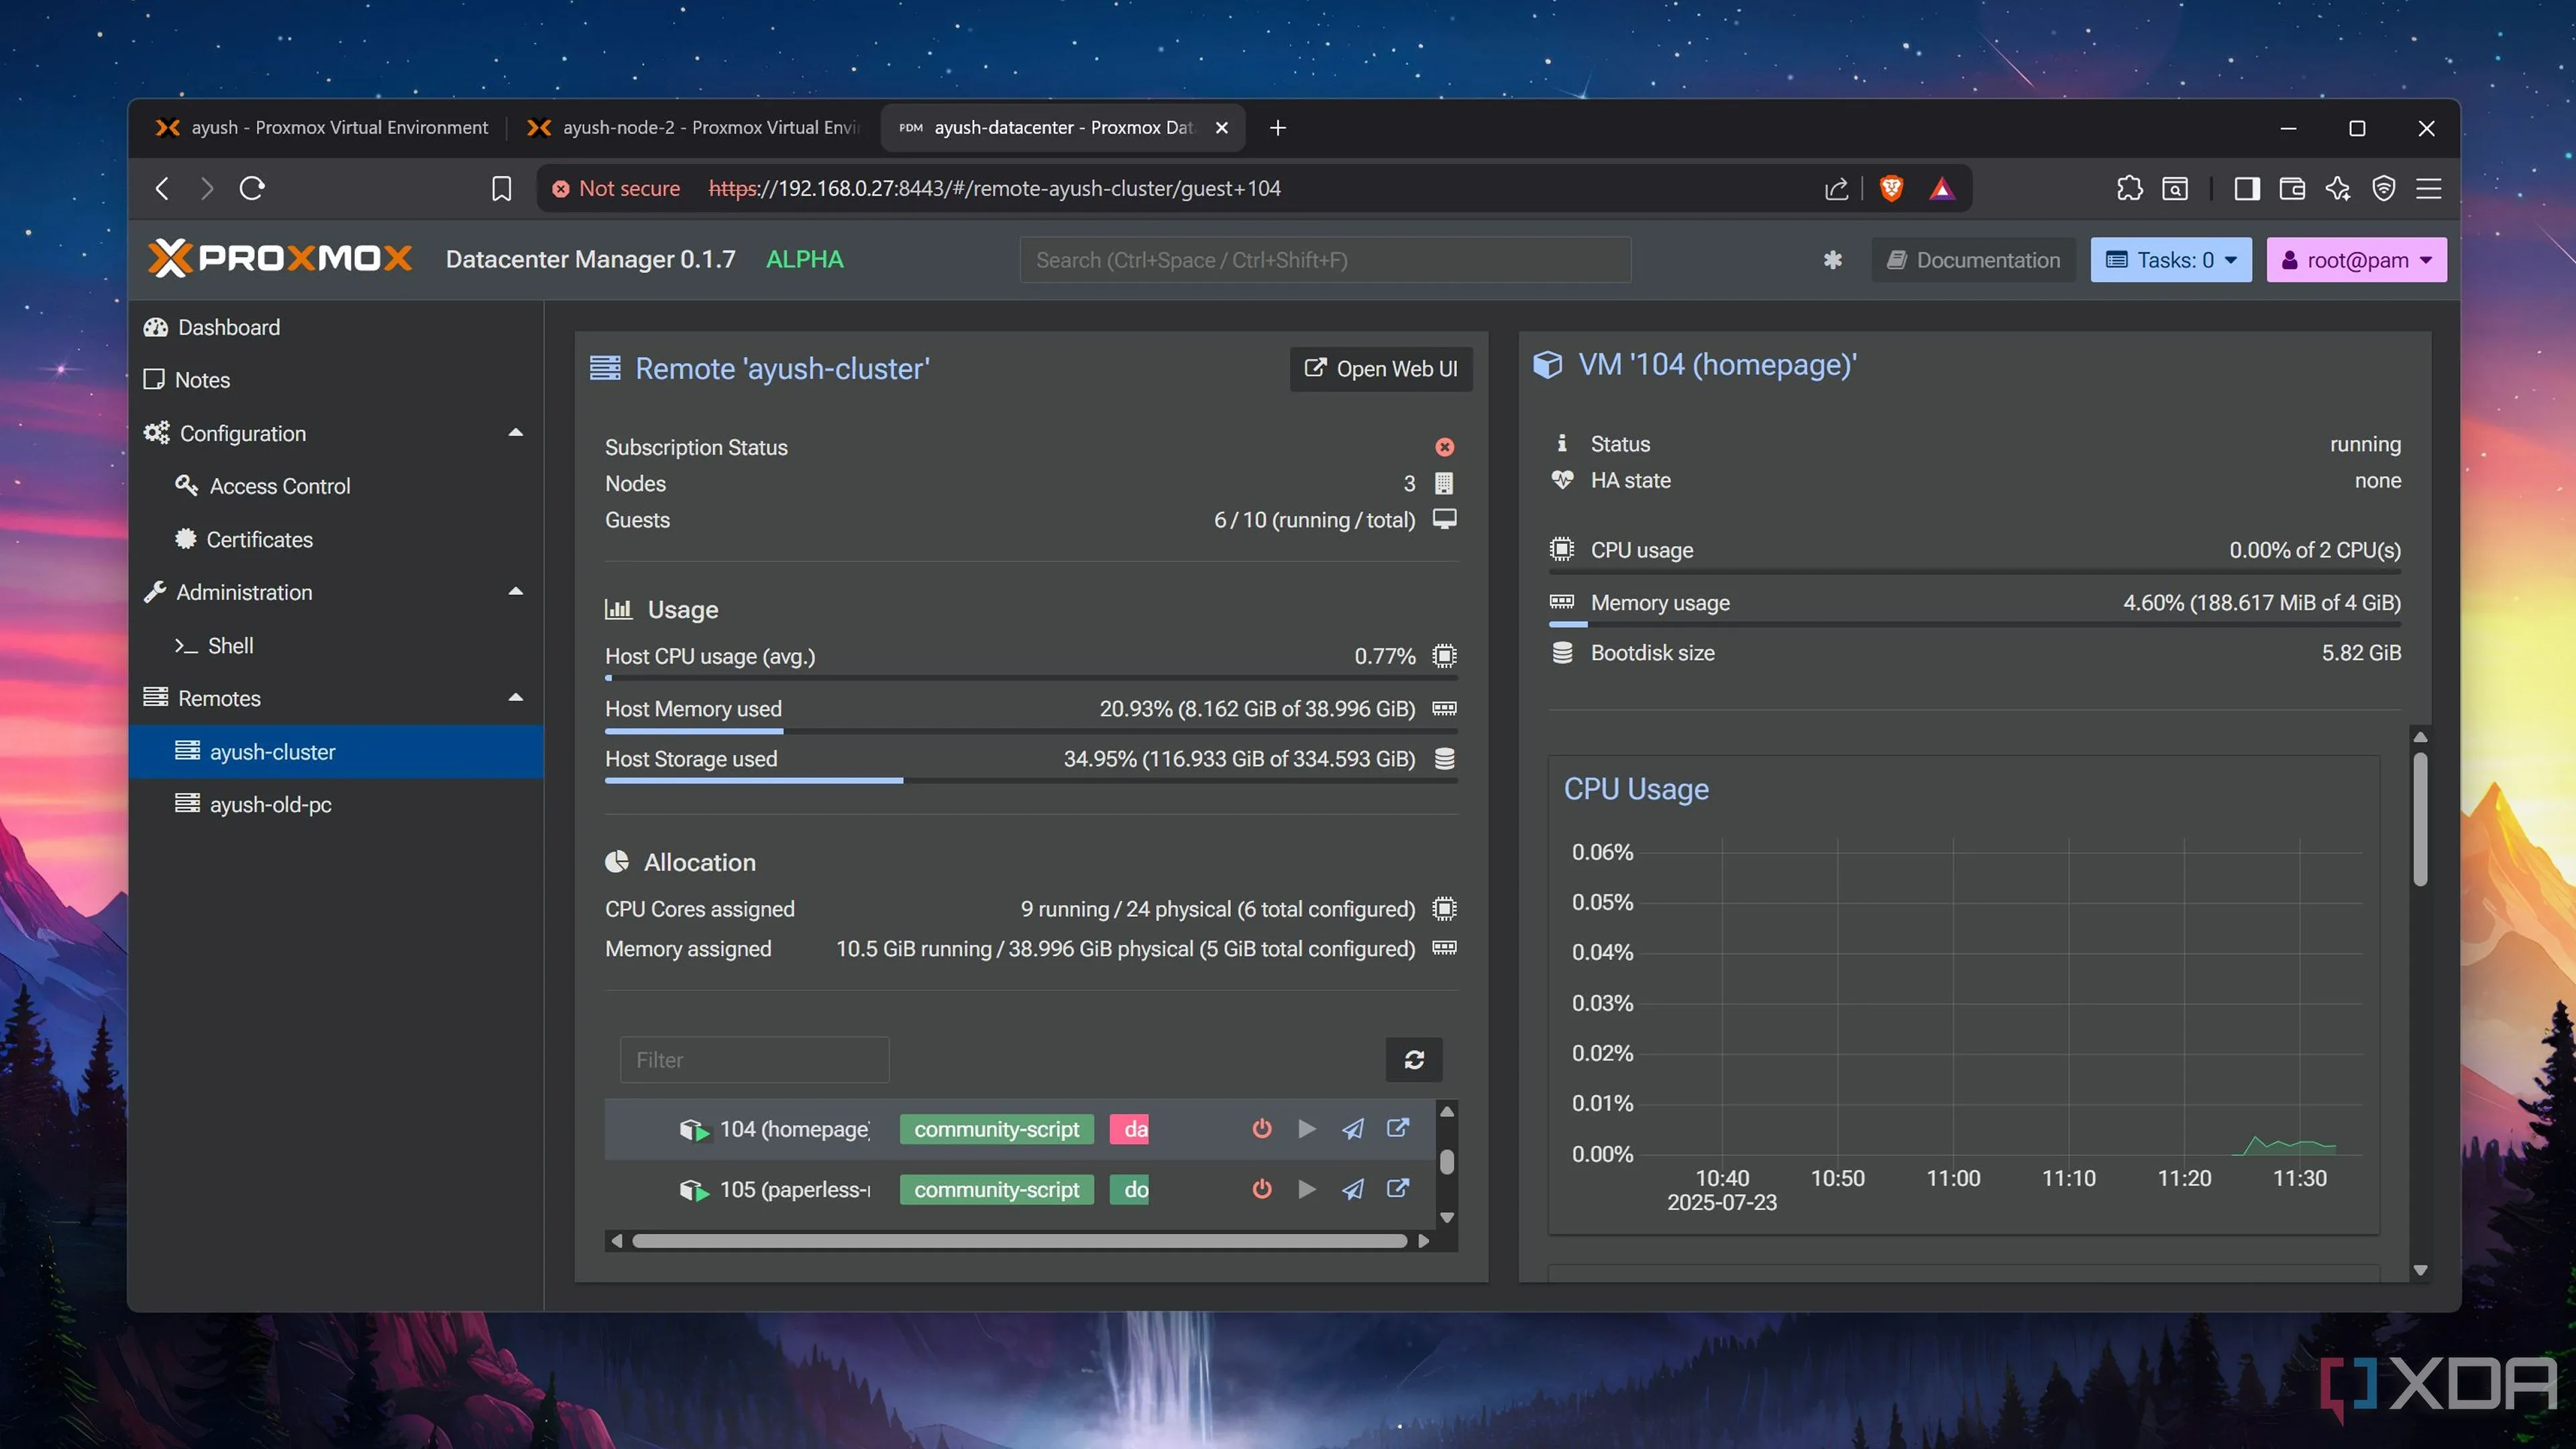2576x1449 pixels.
Task: Collapse the Configuration section
Action: pos(516,433)
